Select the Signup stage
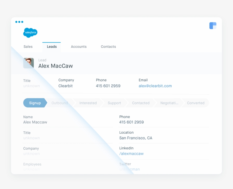This screenshot has height=189, width=233. (35, 103)
